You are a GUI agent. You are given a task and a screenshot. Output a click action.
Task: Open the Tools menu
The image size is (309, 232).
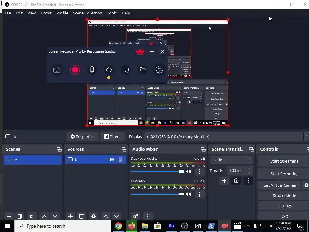click(112, 13)
